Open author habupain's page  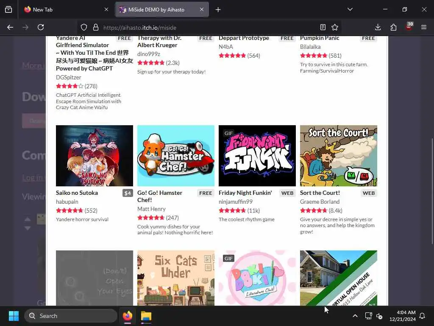(67, 202)
